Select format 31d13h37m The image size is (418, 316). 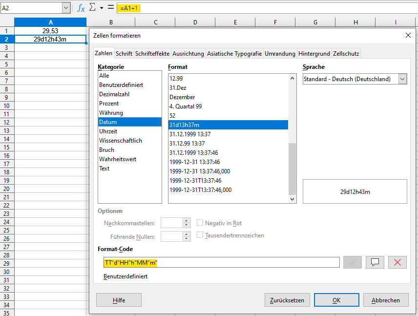pos(228,125)
